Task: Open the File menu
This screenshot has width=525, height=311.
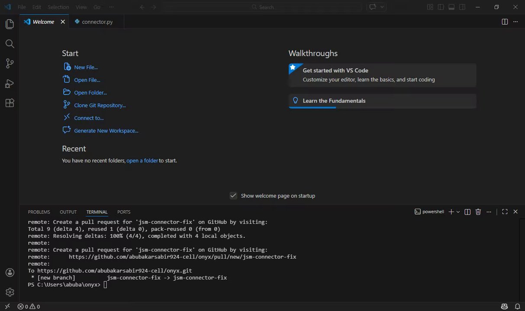Action: [x=22, y=7]
